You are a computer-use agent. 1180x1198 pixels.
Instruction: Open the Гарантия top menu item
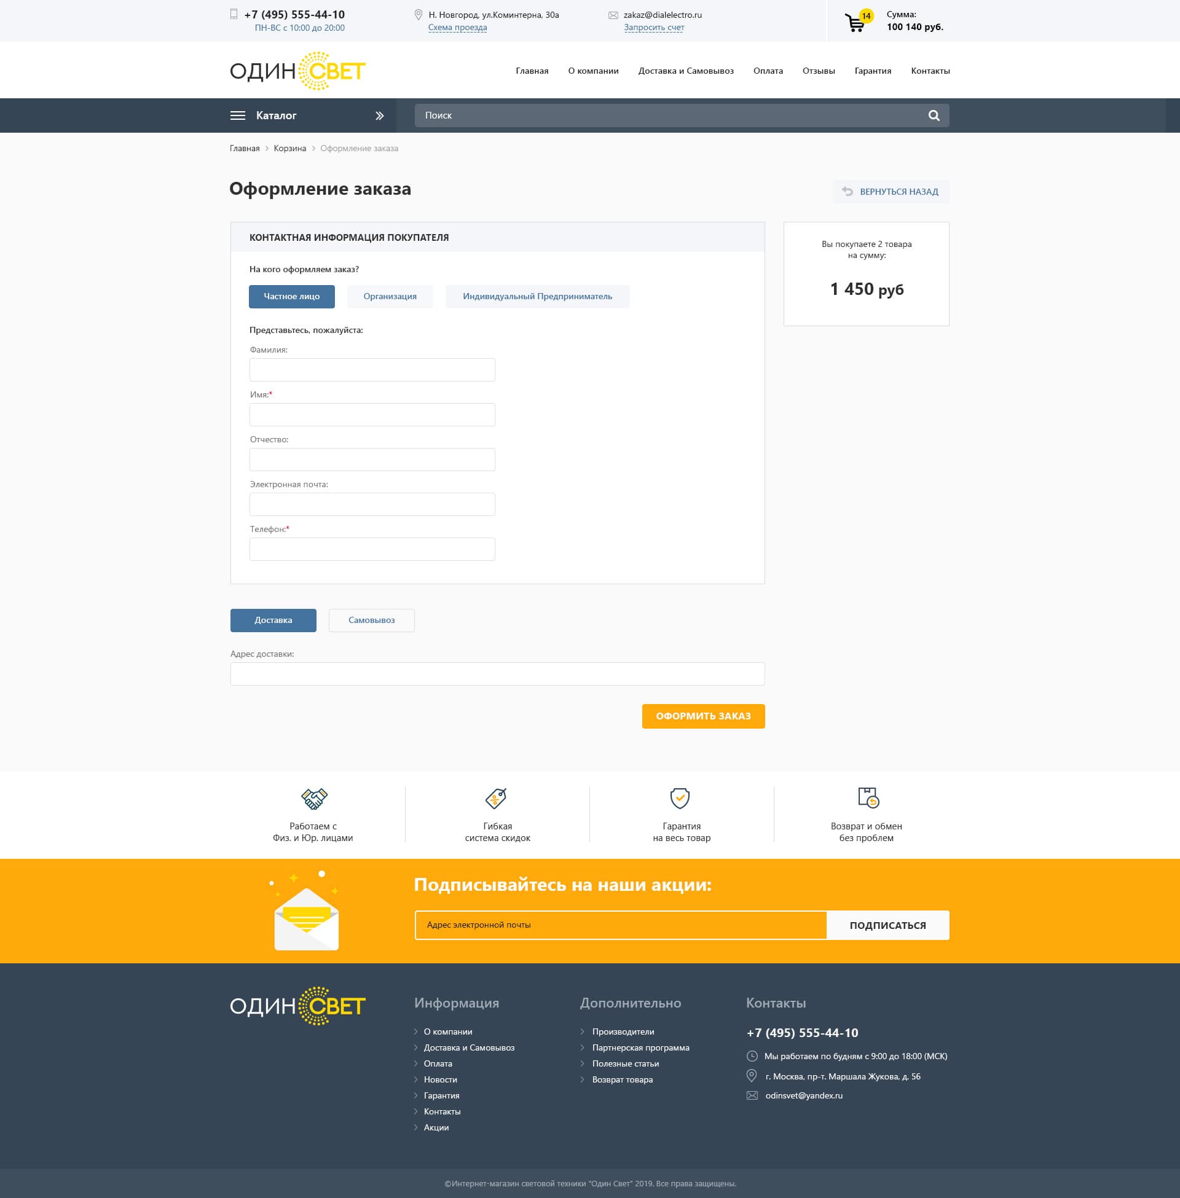click(873, 71)
